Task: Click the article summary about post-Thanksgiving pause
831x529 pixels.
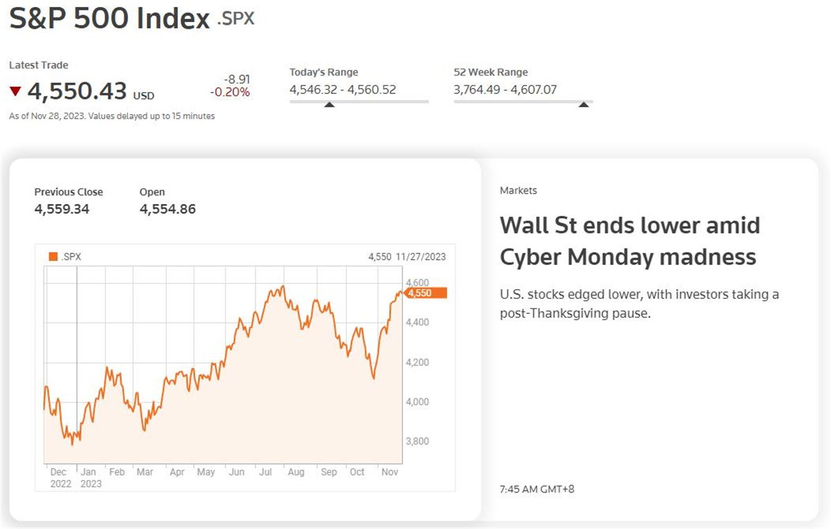Action: pos(639,304)
